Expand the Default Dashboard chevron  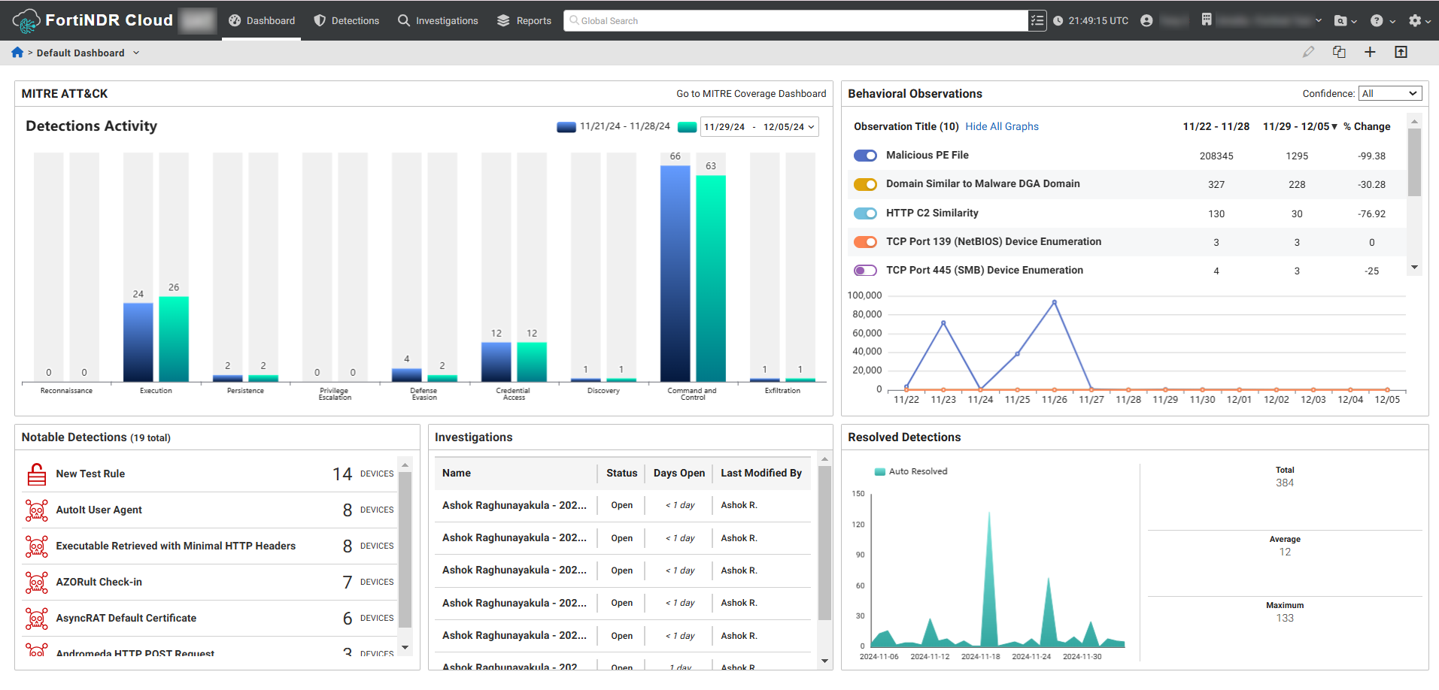click(x=136, y=53)
